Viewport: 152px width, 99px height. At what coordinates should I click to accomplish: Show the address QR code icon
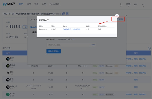point(67,13)
